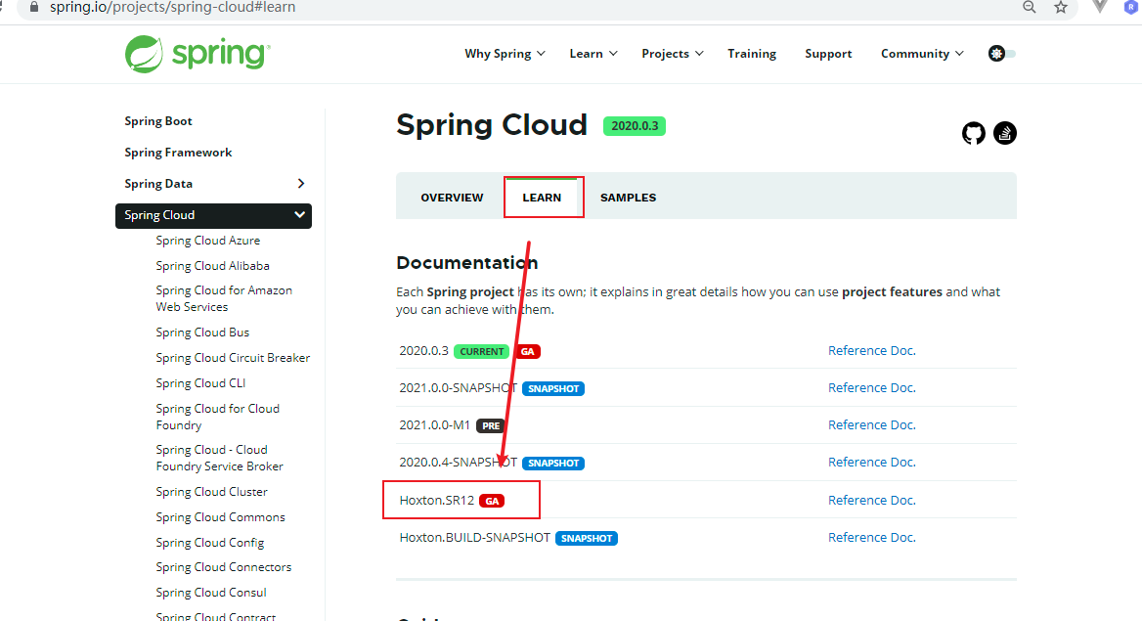This screenshot has height=621, width=1142.
Task: Select Spring Cloud Consul in sidebar
Action: 211,593
